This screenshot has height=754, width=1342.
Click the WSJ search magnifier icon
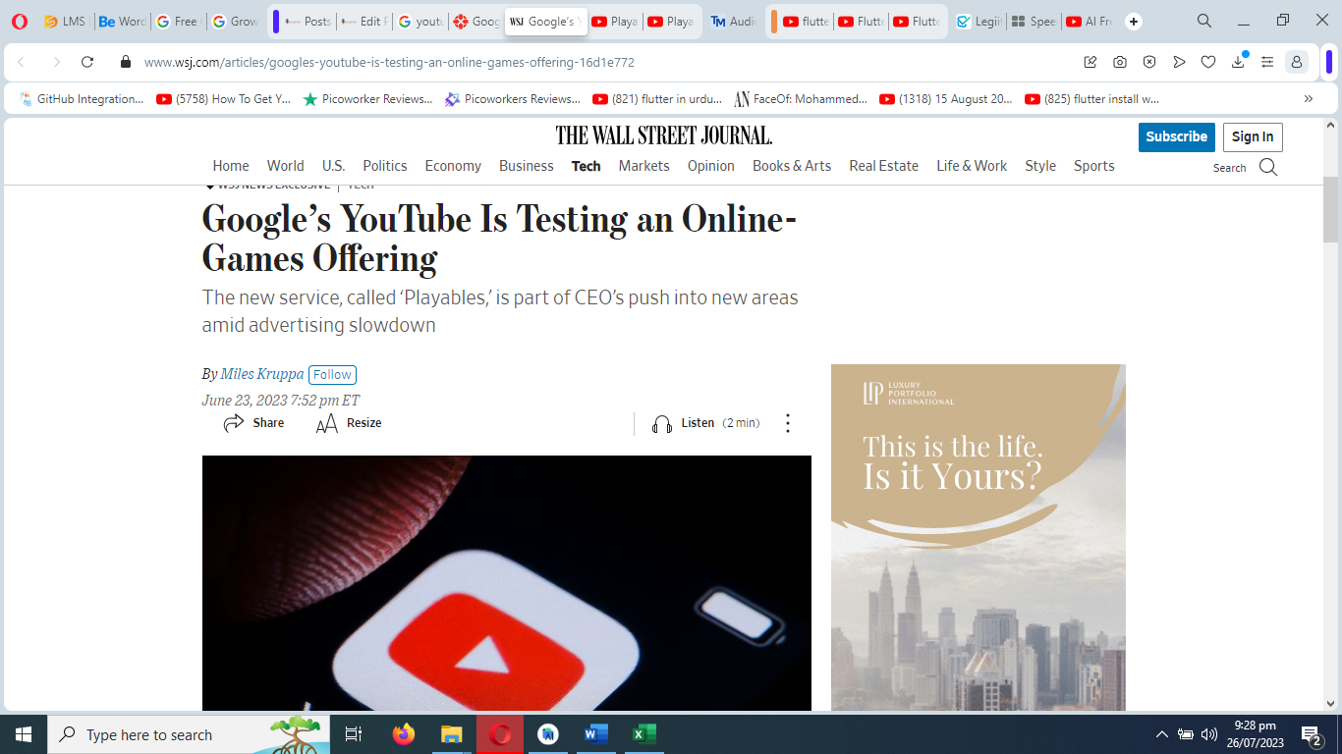point(1267,167)
